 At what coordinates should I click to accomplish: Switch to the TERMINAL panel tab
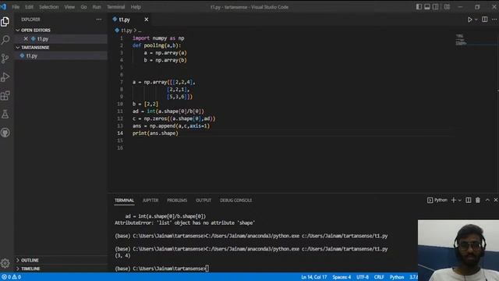[124, 200]
